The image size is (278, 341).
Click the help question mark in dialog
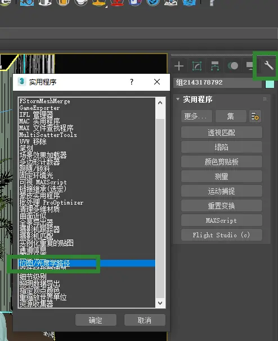pyautogui.click(x=132, y=82)
